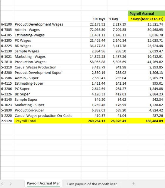Select Estimating-Super cell
The width and height of the screenshot is (165, 188).
click(48, 83)
